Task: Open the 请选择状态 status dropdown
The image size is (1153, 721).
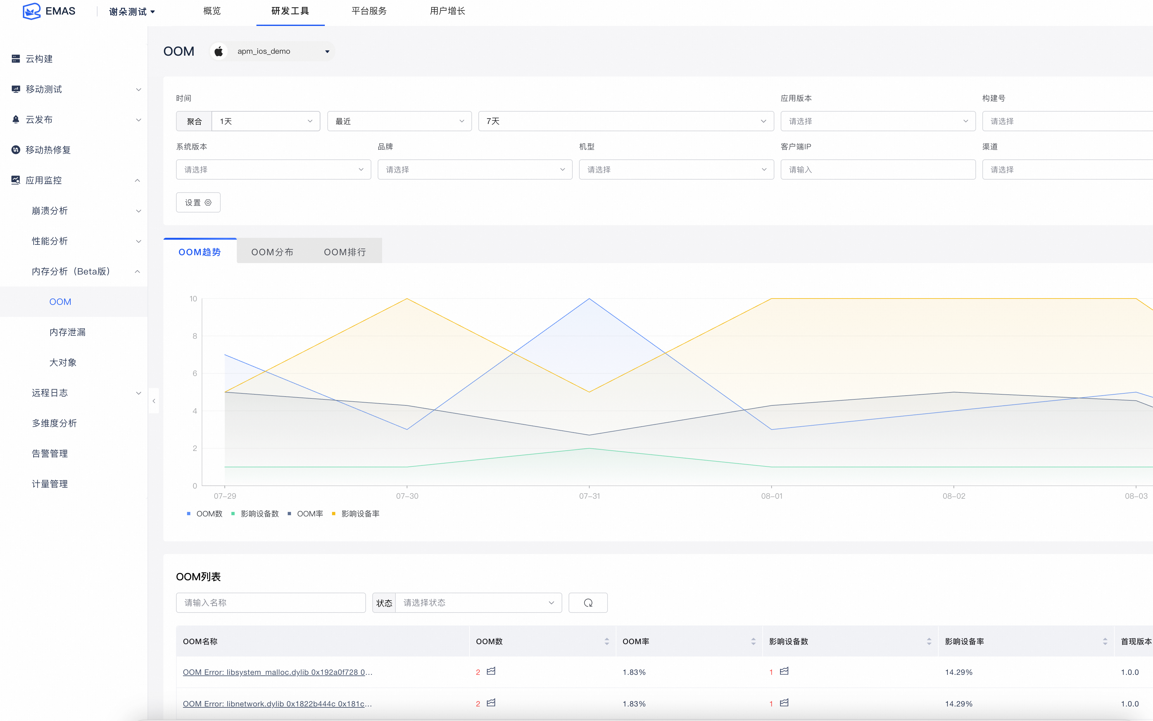Action: 479,603
